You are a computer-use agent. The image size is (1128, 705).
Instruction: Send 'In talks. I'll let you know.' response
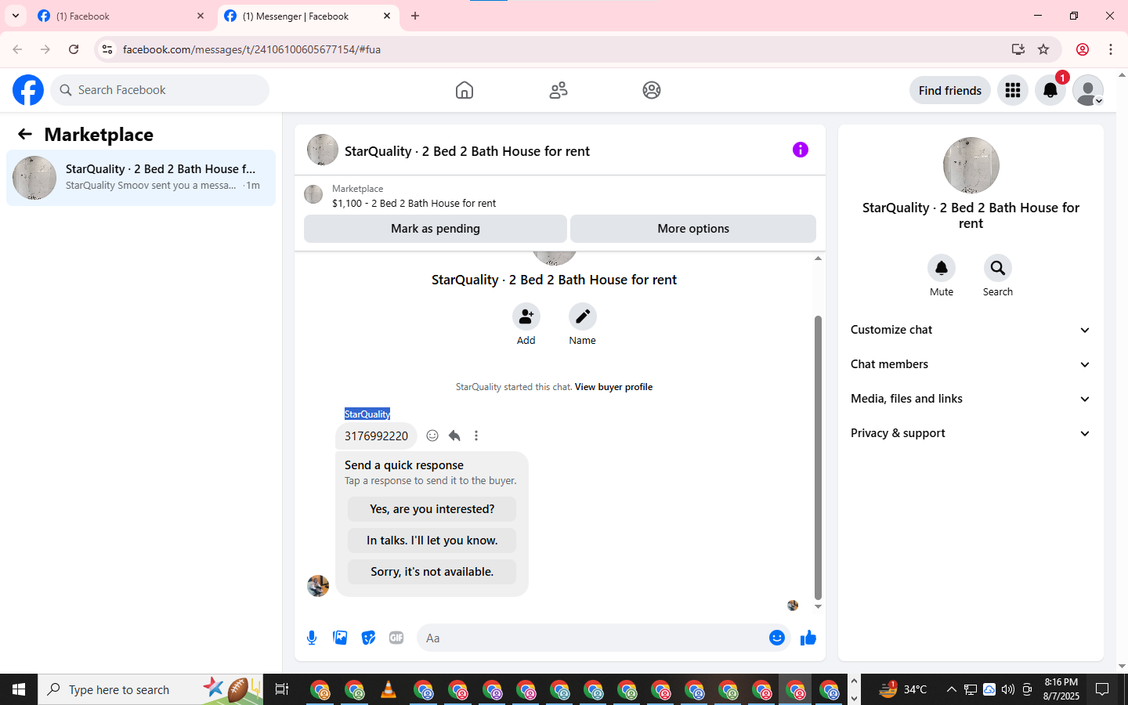(432, 540)
